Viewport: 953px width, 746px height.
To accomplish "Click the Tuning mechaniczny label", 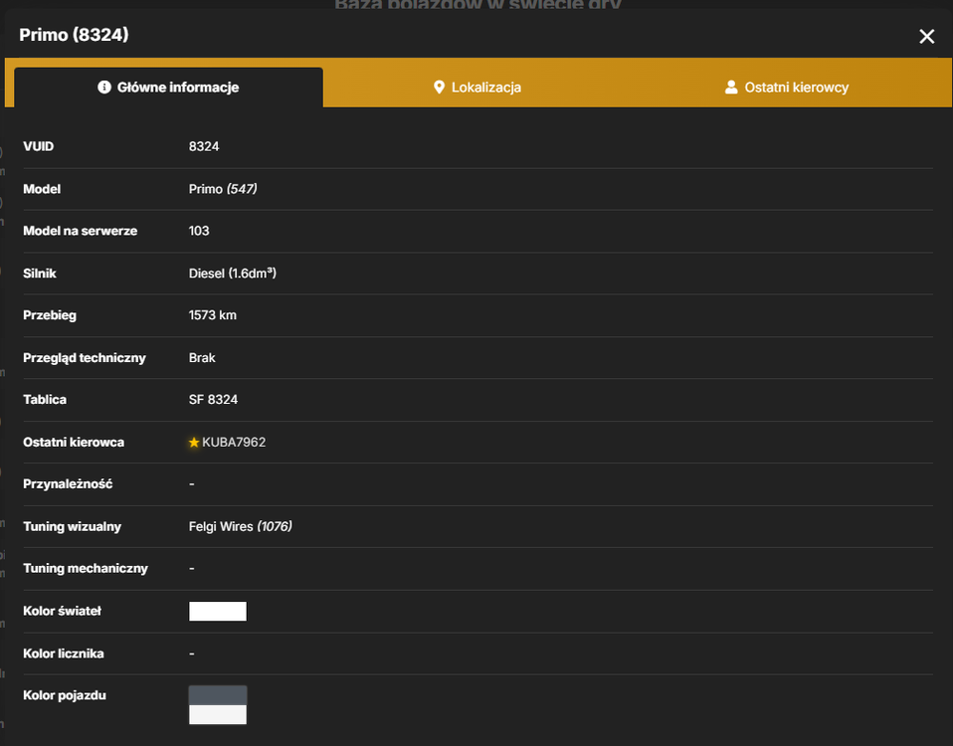I will pyautogui.click(x=86, y=569).
